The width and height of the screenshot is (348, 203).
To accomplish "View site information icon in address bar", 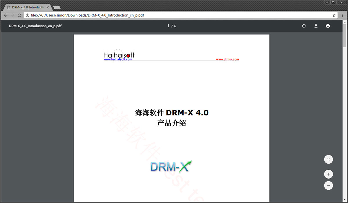I will pyautogui.click(x=28, y=15).
